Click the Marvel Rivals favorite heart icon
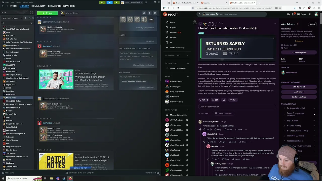 (x=155, y=13)
